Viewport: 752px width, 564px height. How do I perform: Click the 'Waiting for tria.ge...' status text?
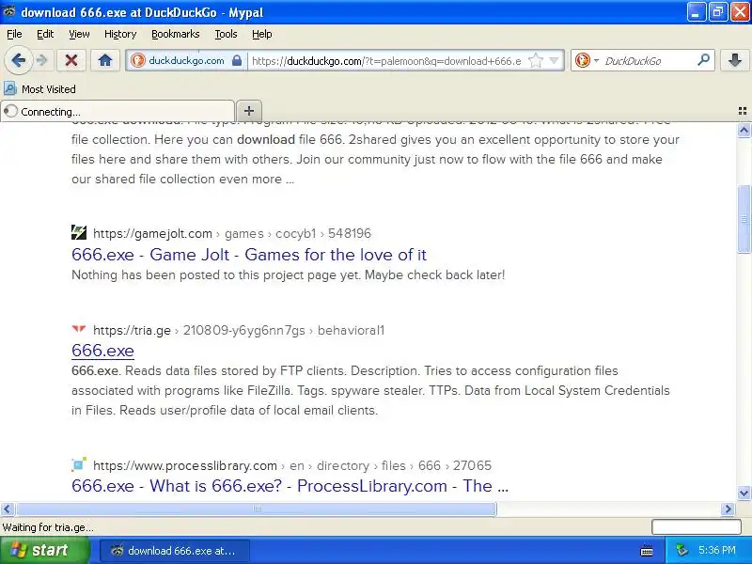(x=48, y=527)
